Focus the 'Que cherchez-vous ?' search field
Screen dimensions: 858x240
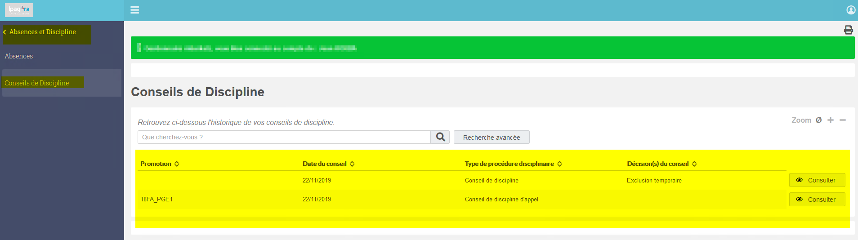pos(284,137)
